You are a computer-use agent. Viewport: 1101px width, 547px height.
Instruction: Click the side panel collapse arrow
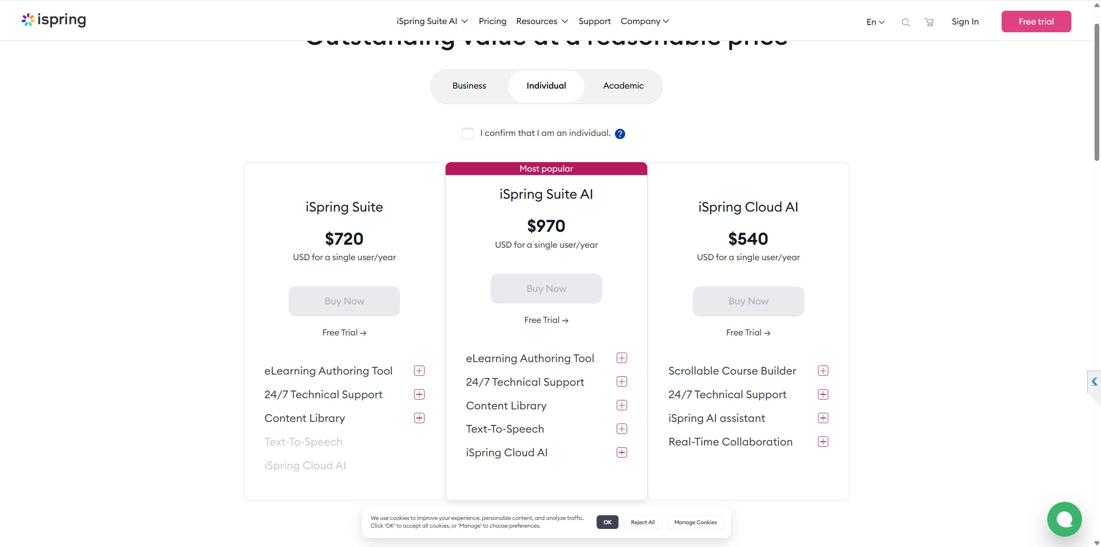1095,381
